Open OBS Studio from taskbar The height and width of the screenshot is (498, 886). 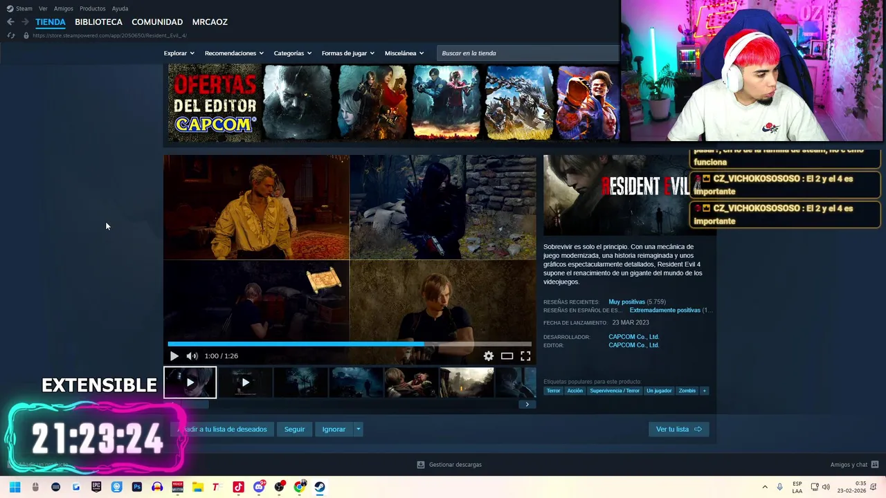(x=279, y=487)
